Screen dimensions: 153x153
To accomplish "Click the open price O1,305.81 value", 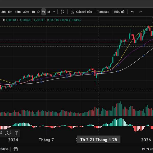I will tap(9, 20).
